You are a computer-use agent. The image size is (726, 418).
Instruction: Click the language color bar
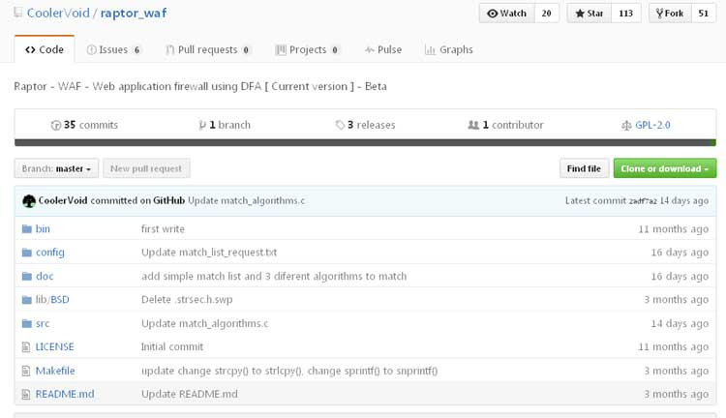coord(365,142)
